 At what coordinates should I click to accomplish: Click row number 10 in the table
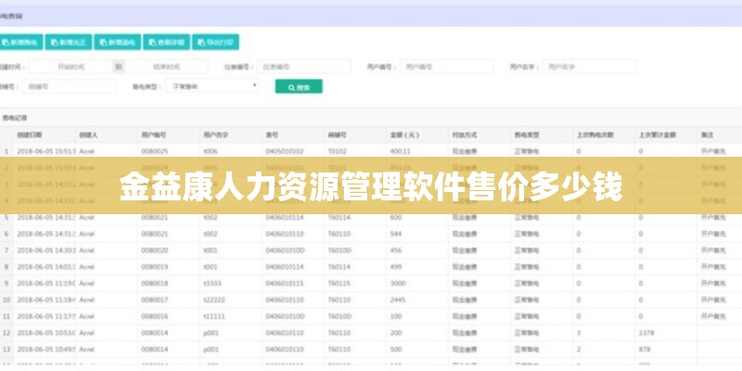[6, 300]
